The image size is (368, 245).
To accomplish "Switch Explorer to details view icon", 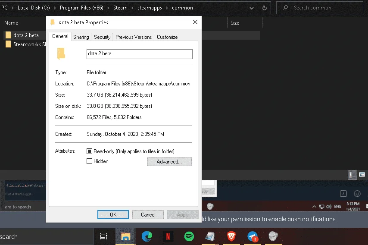I will click(x=352, y=175).
